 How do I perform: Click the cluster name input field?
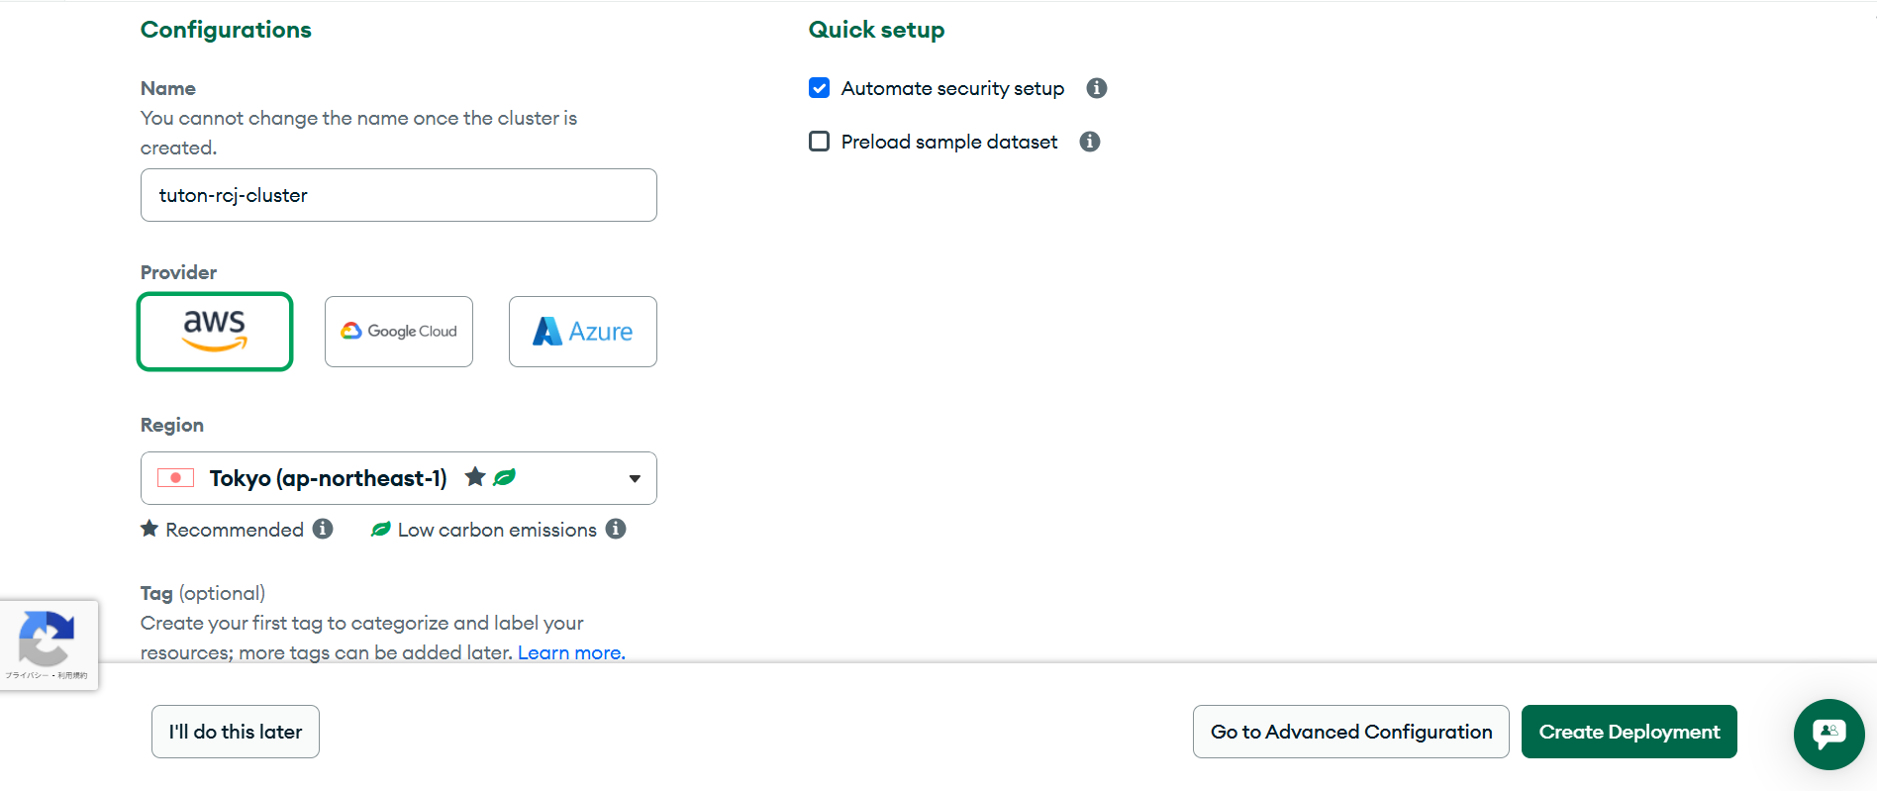click(399, 195)
